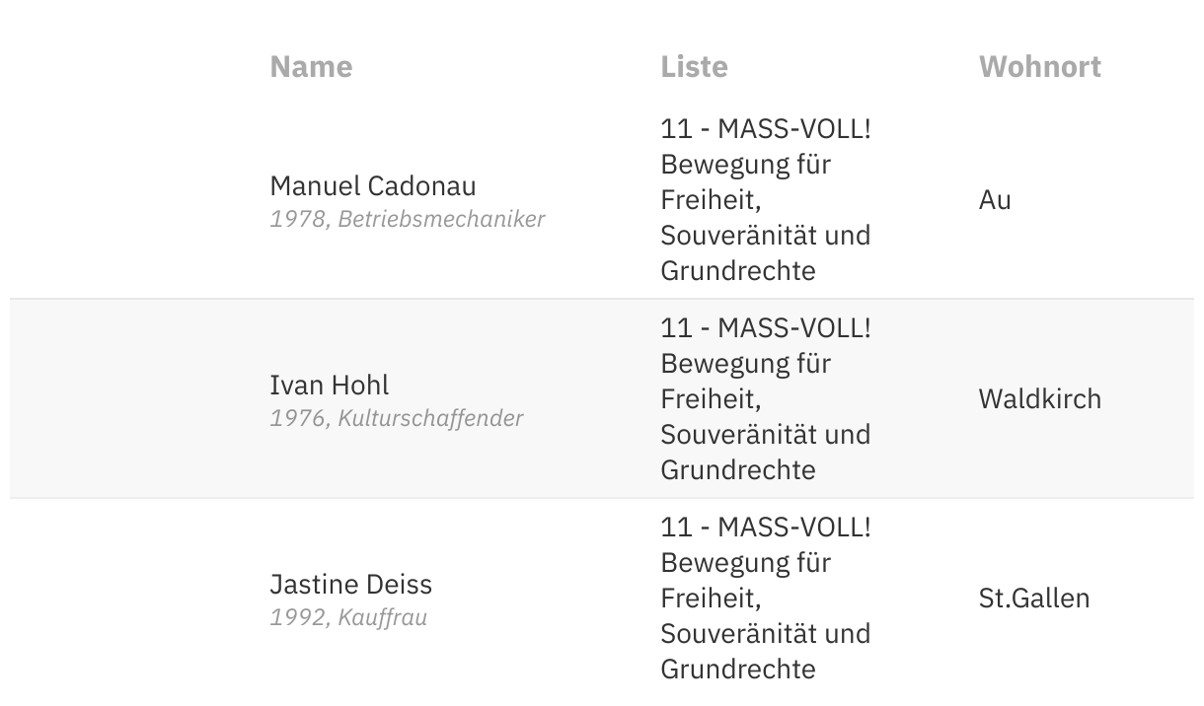Click "Grundrechte" in Jastine Deiss's row
1204x706 pixels.
click(738, 670)
